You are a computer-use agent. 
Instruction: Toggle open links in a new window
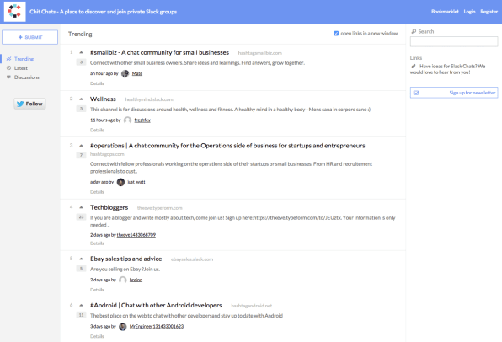336,34
